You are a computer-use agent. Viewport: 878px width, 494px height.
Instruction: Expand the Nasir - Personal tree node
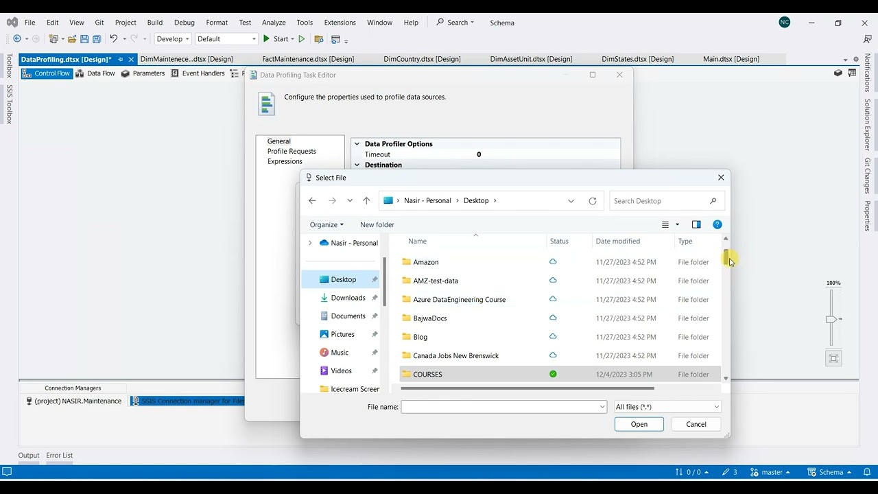click(x=310, y=243)
